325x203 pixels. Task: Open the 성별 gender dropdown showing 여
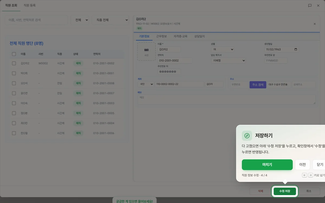coord(223,50)
